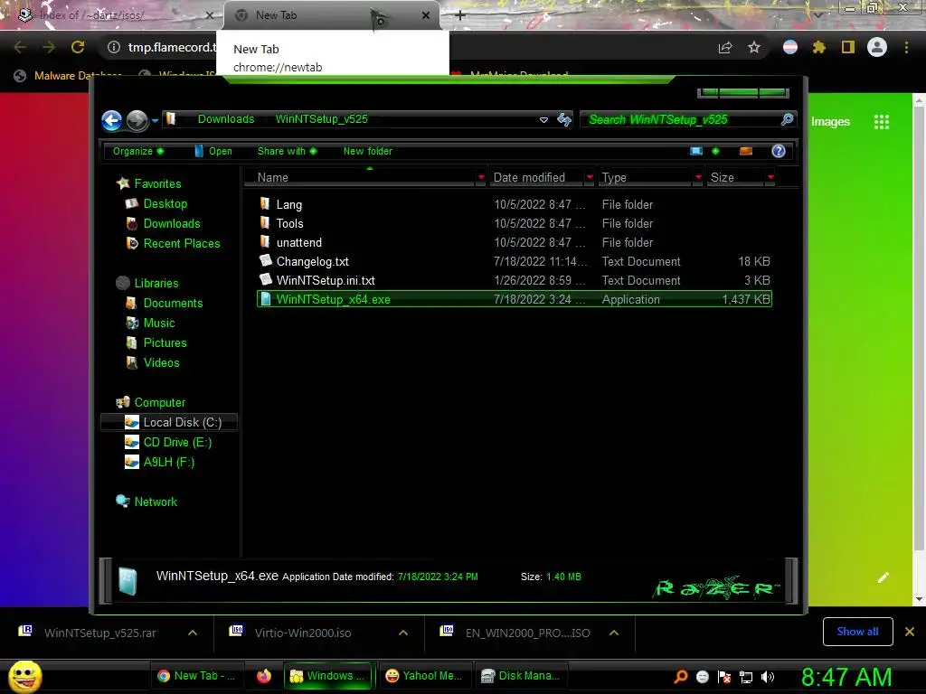Open Explorer help question mark
Image resolution: width=926 pixels, height=694 pixels.
(x=779, y=151)
